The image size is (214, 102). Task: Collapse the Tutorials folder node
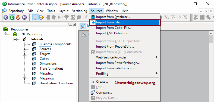point(15,39)
